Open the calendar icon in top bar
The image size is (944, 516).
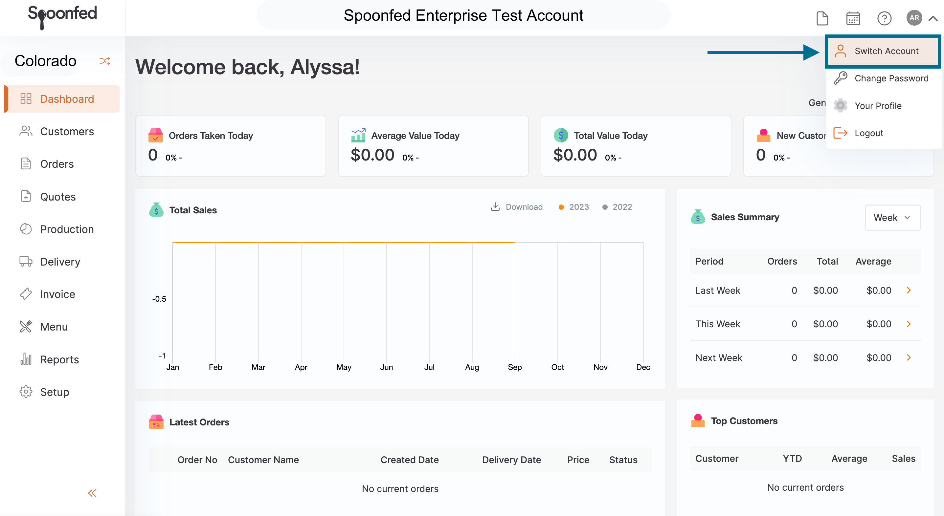(x=853, y=18)
